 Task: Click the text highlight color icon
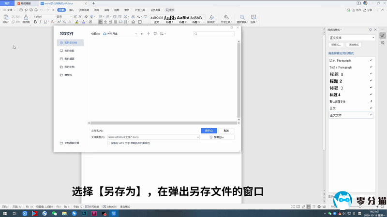(77, 22)
